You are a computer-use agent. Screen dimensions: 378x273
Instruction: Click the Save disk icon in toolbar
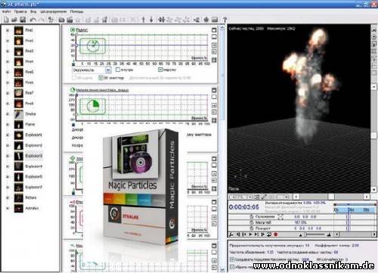[23, 20]
